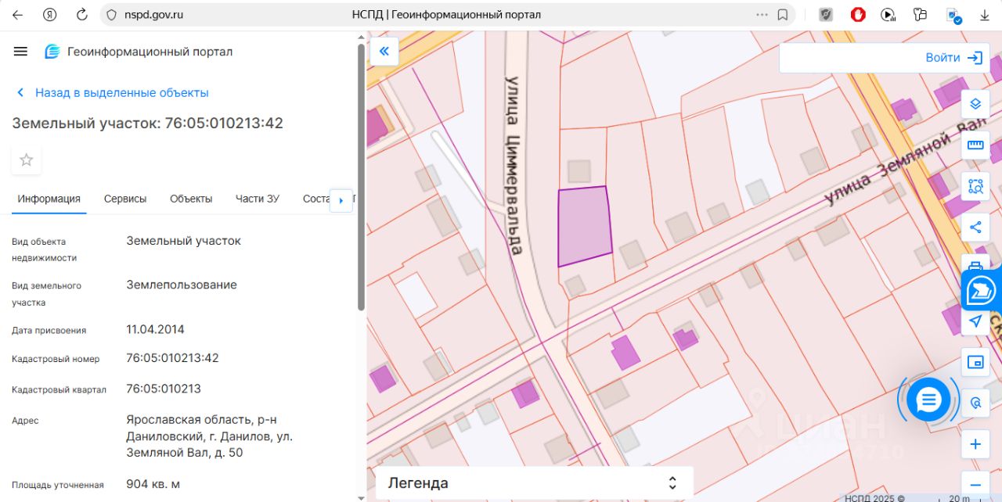Viewport: 1002px width, 502px height.
Task: Select the ruler measurement tool
Action: pos(975,145)
